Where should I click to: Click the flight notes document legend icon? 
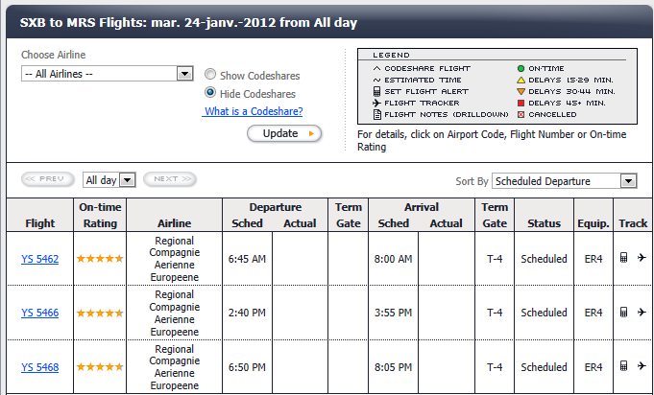(377, 114)
